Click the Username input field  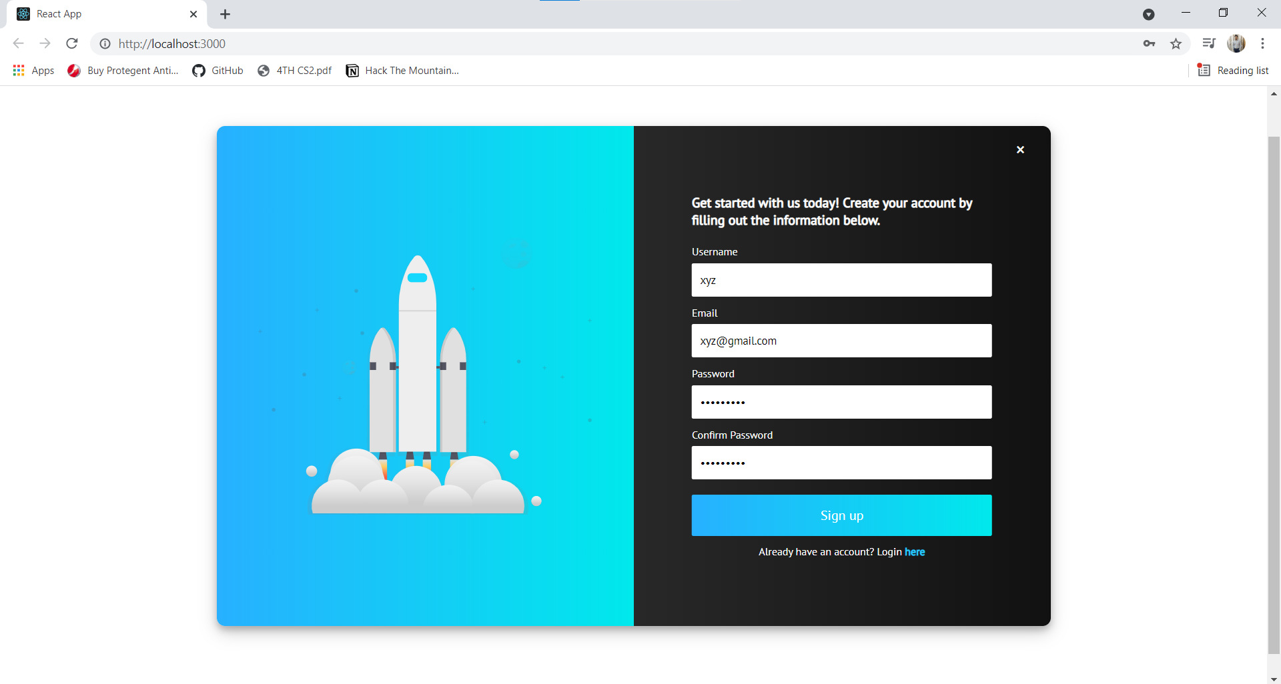click(x=841, y=280)
